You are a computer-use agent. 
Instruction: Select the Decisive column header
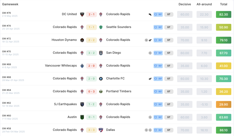pyautogui.click(x=185, y=4)
